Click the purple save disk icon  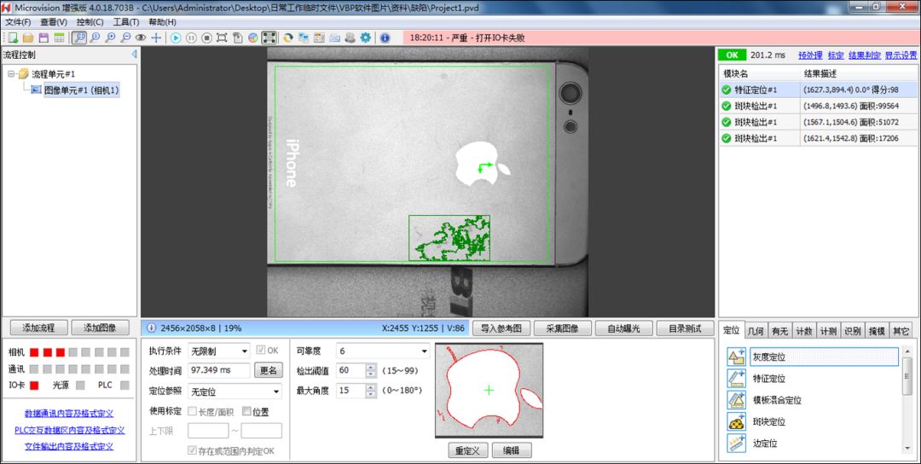[43, 38]
